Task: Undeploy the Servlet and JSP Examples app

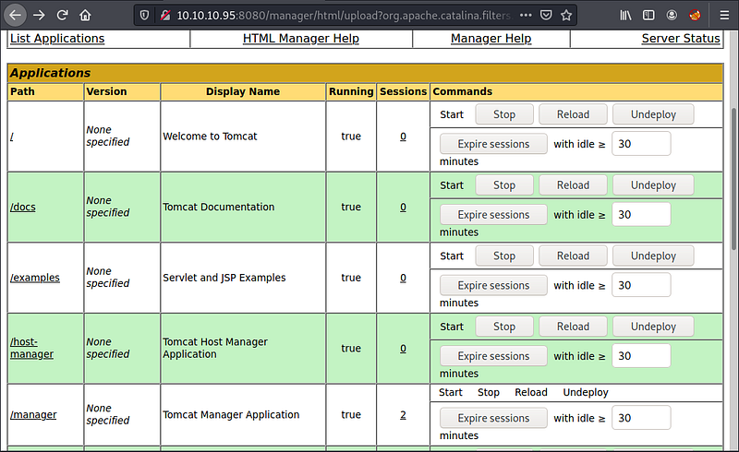Action: click(x=653, y=256)
